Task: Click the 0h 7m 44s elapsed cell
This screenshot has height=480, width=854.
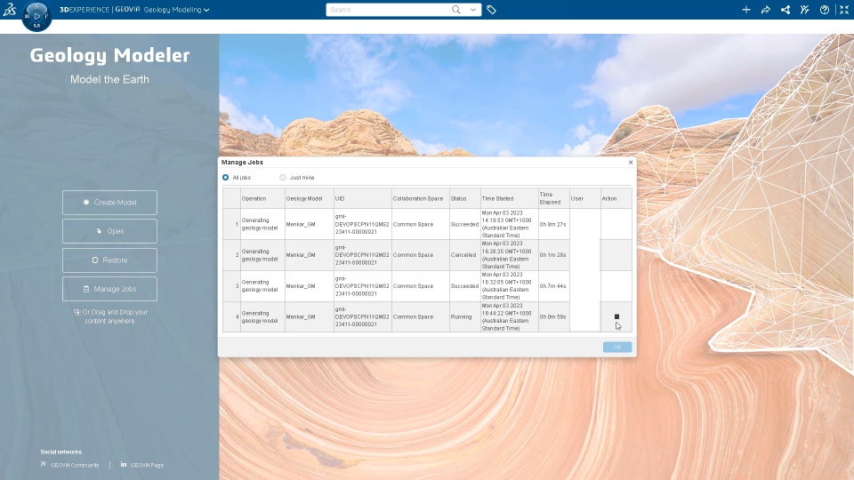Action: [x=554, y=285]
